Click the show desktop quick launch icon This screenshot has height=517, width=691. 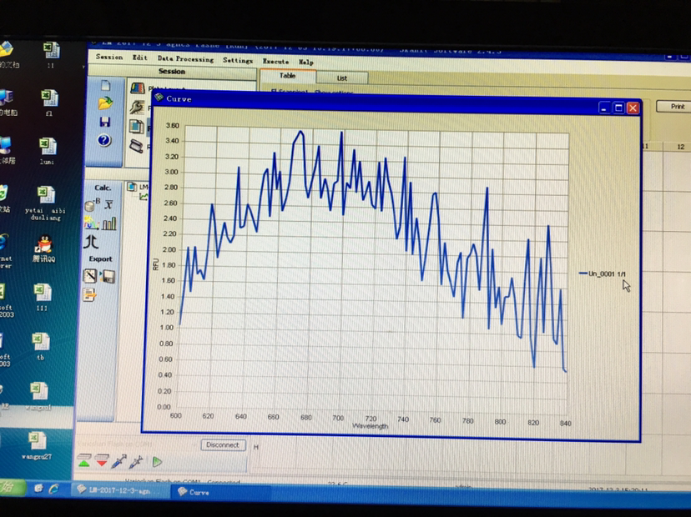(38, 488)
